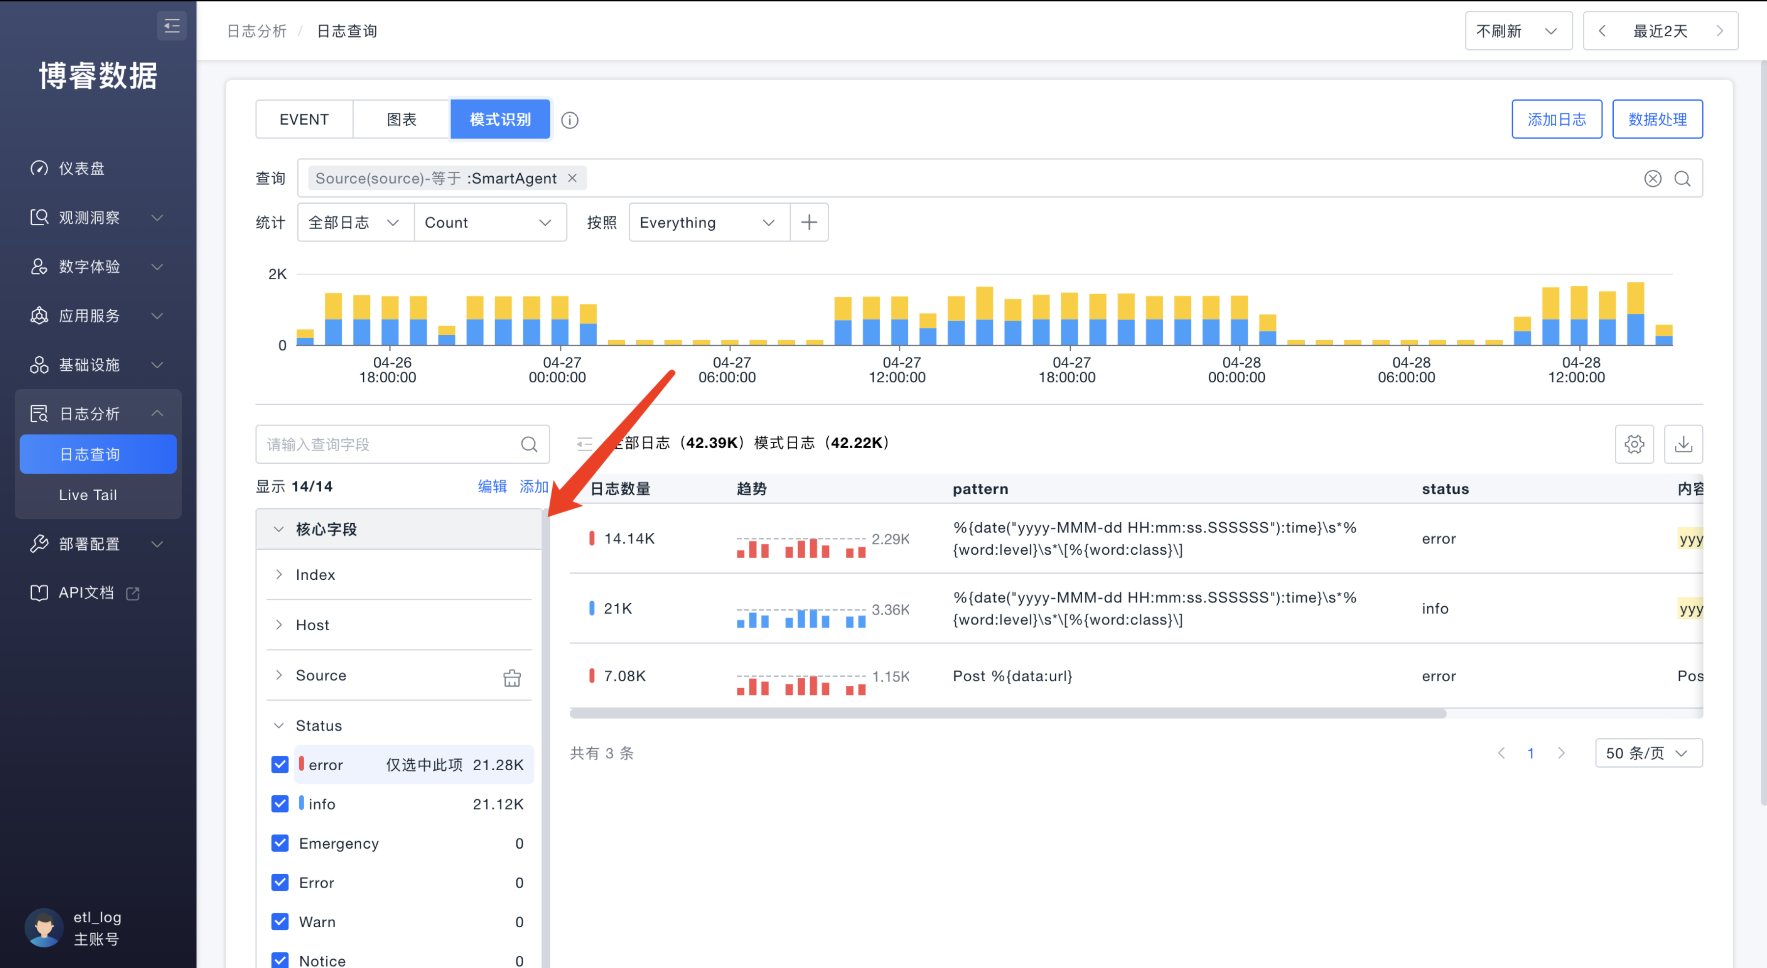1767x968 pixels.
Task: Click the search magnifier in query bar
Action: tap(1683, 179)
